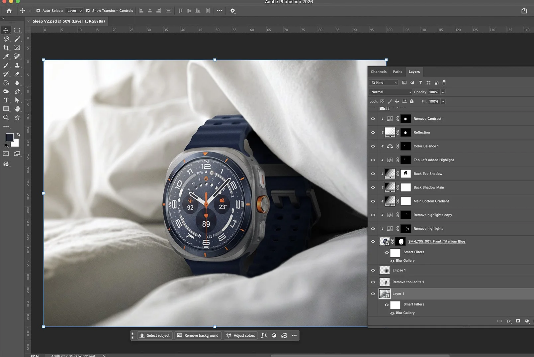Viewport: 534px width, 357px height.
Task: Select the Brush tool
Action: tap(6, 65)
